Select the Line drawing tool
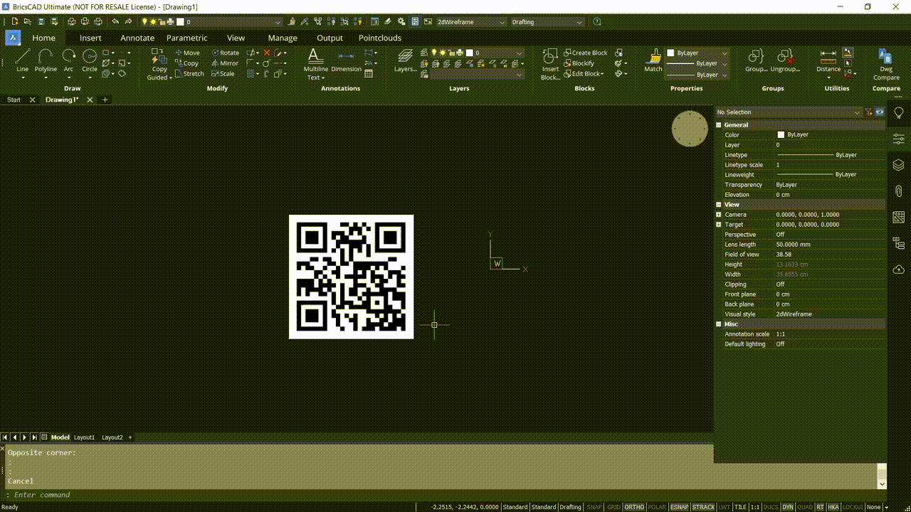The width and height of the screenshot is (911, 512). 23,61
